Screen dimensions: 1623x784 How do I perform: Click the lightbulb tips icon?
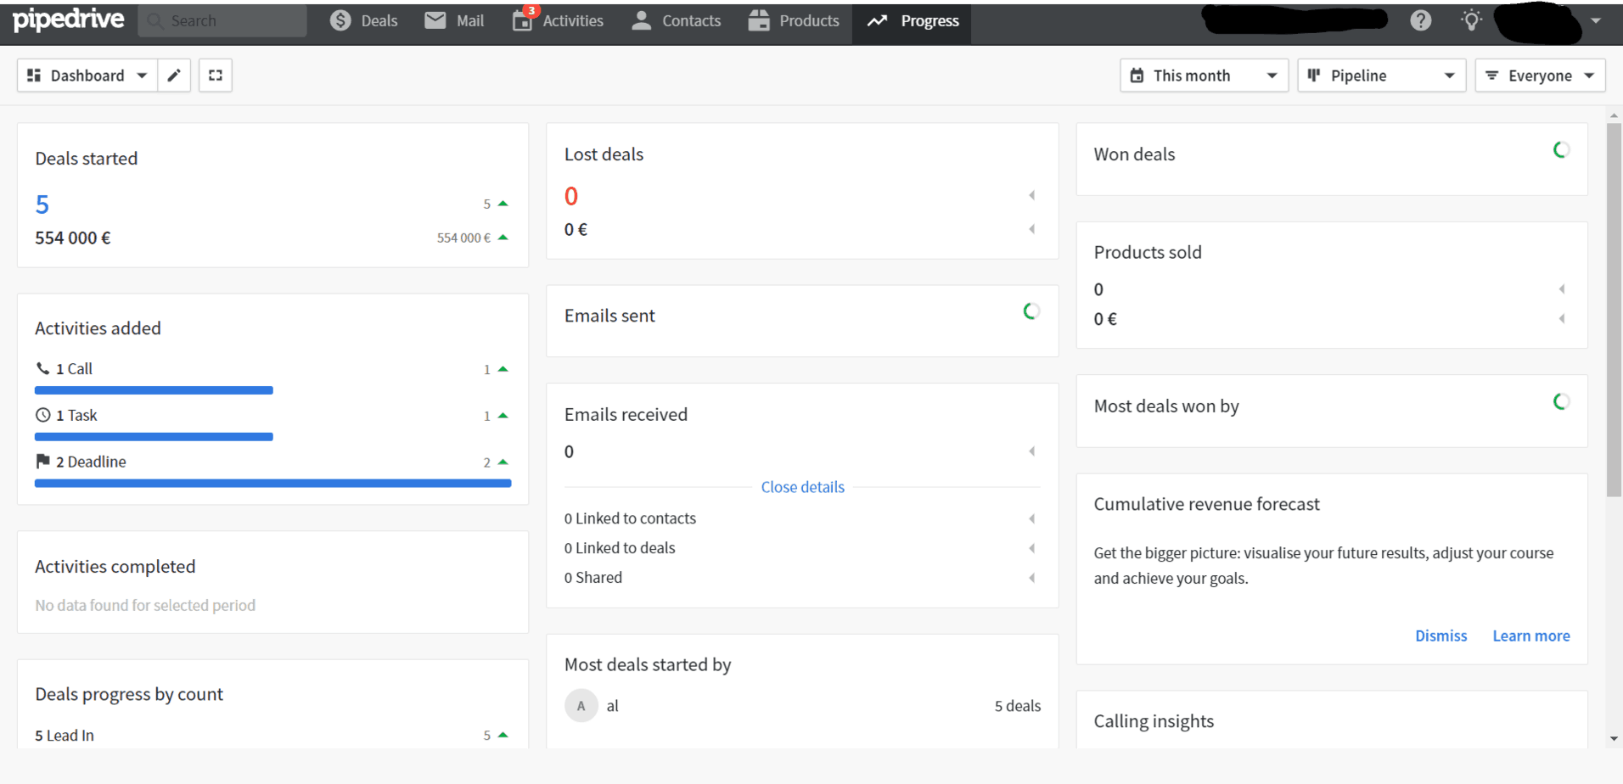[1472, 20]
